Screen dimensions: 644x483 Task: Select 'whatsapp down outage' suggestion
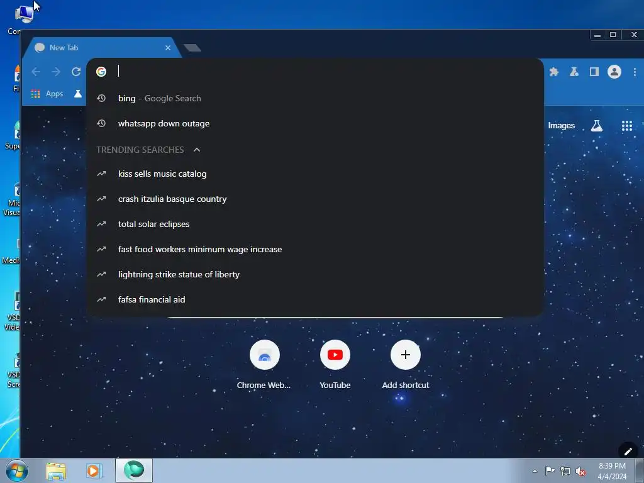pyautogui.click(x=315, y=124)
